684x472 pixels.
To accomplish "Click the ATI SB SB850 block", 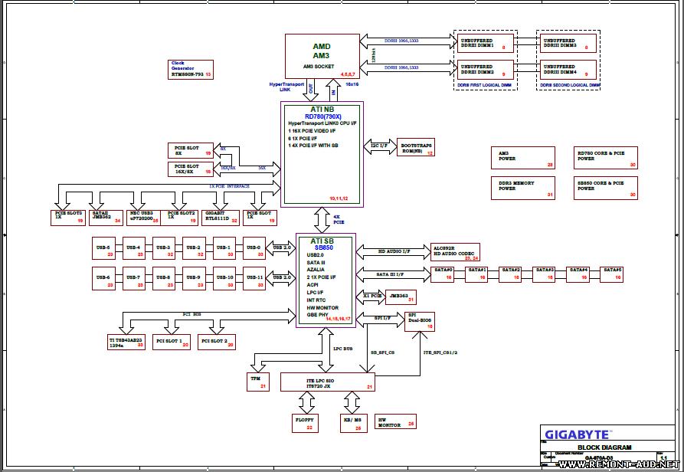I will pyautogui.click(x=325, y=280).
